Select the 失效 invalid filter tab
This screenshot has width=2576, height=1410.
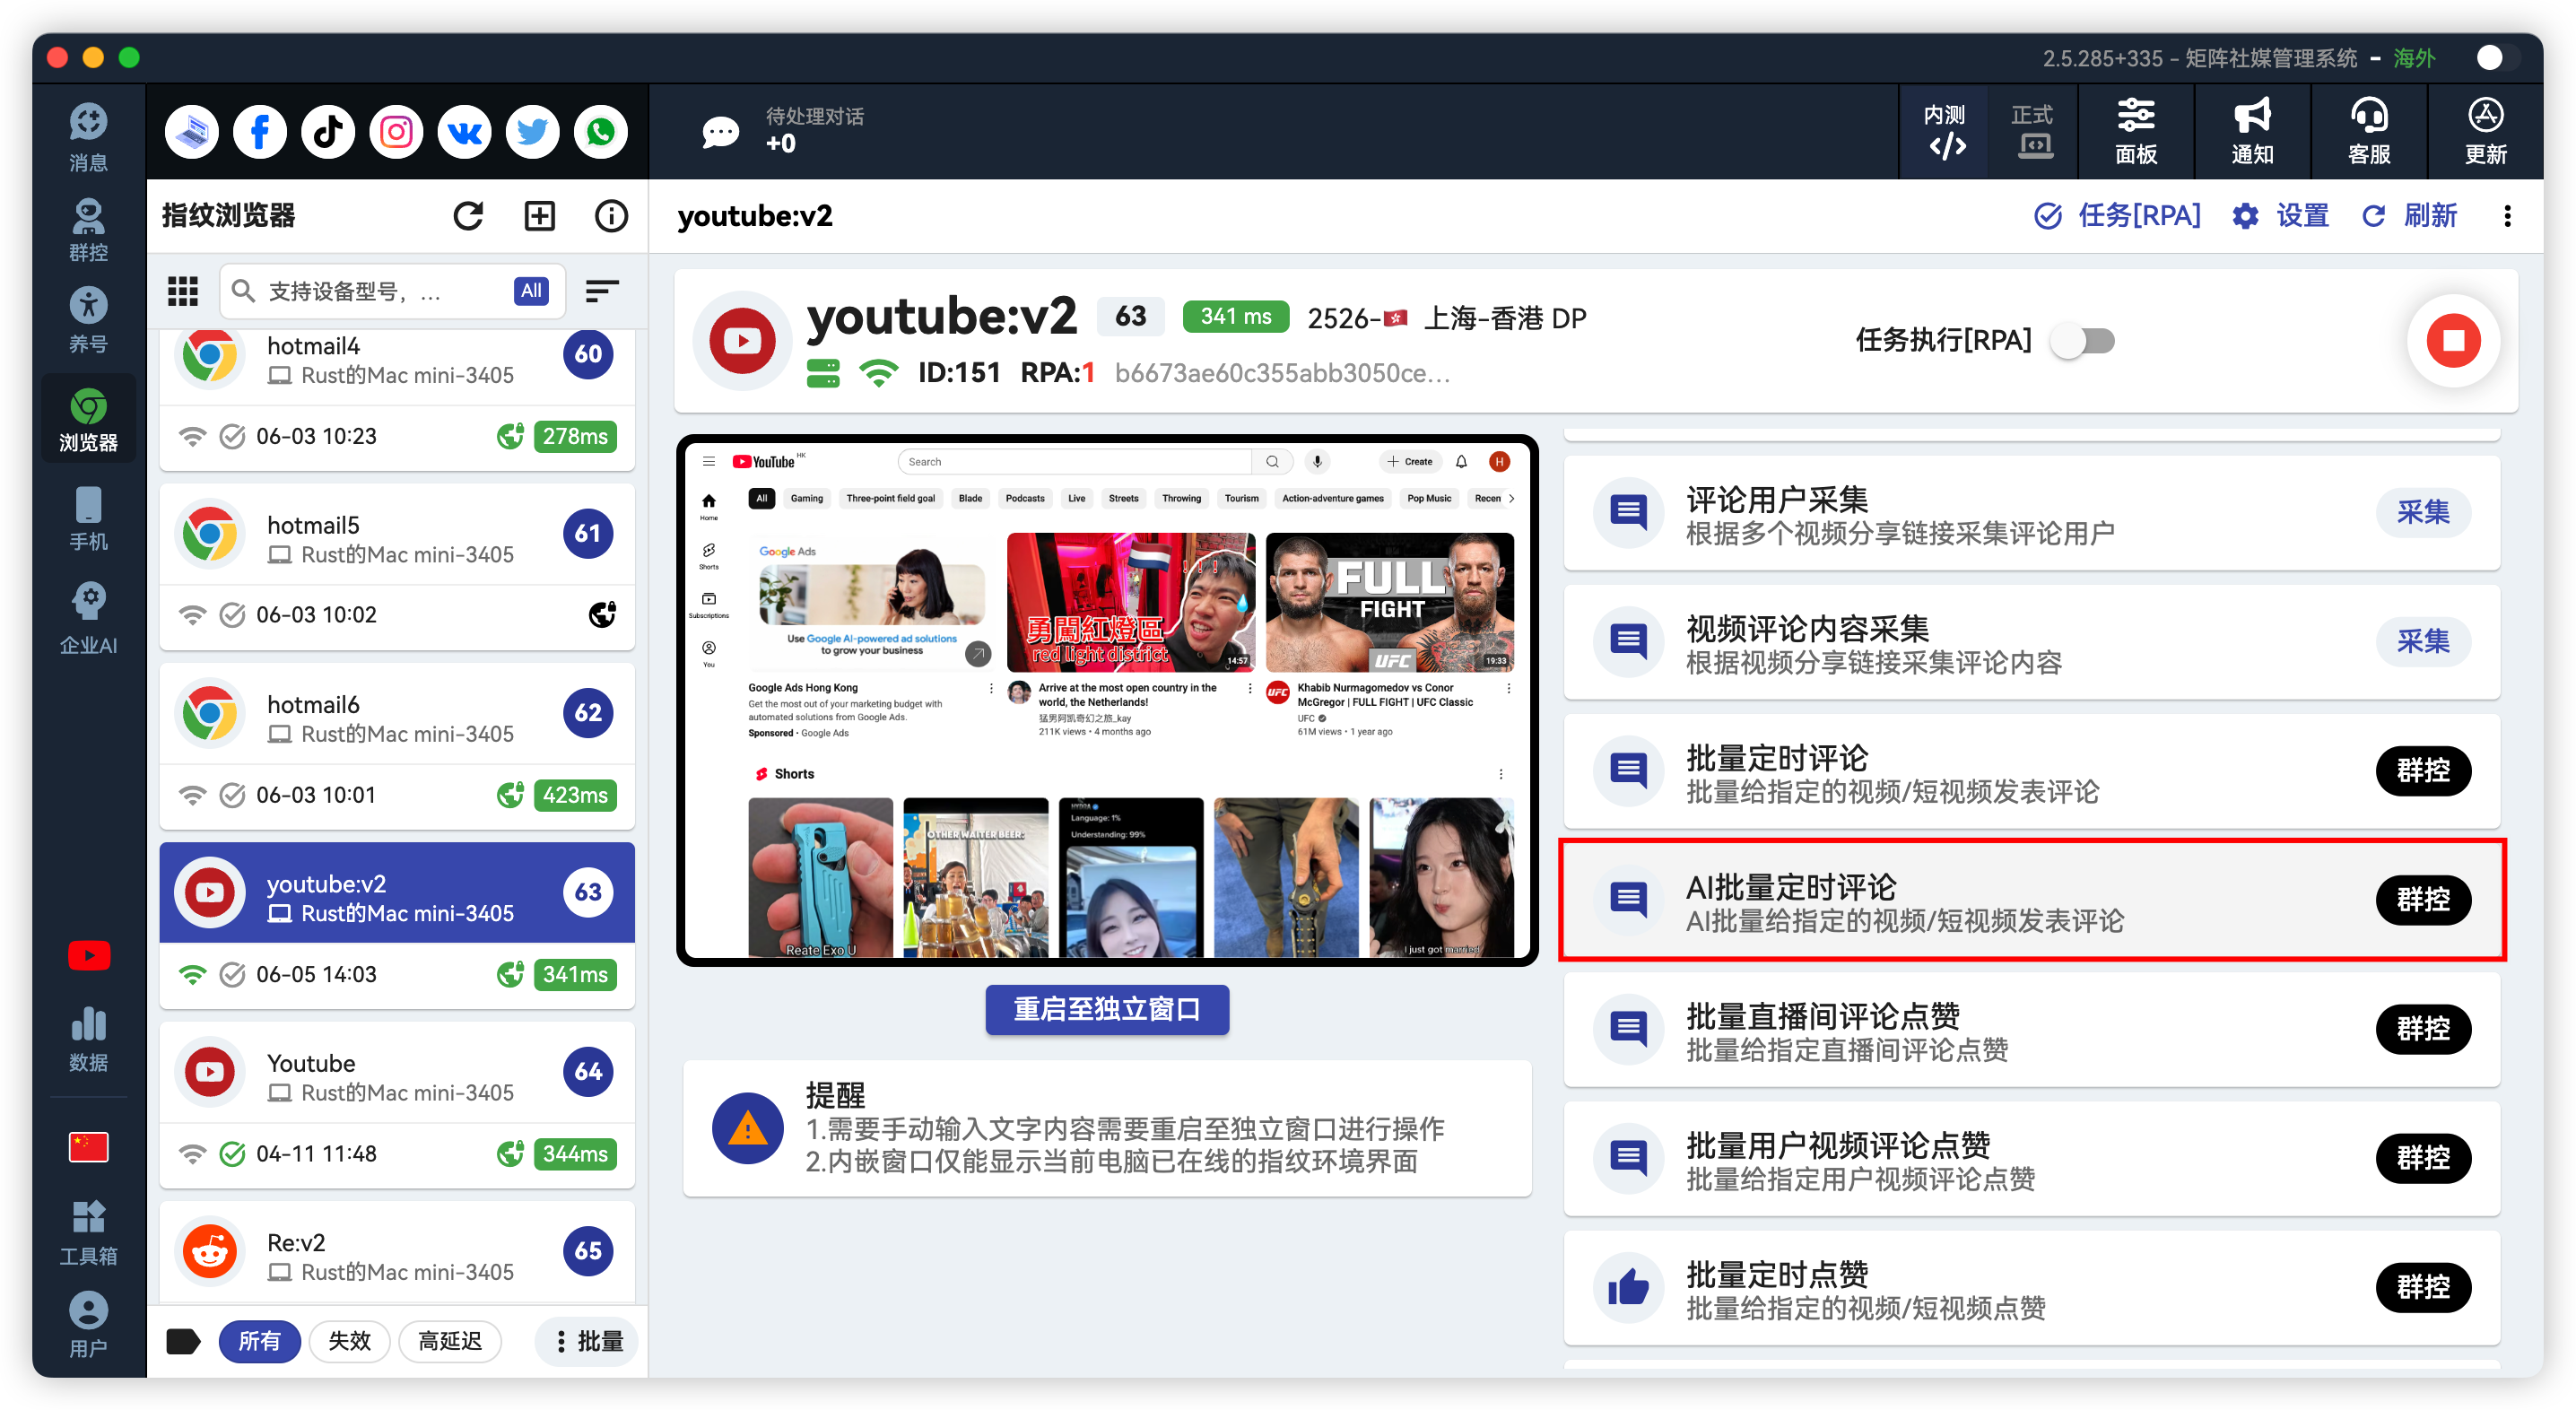(349, 1341)
